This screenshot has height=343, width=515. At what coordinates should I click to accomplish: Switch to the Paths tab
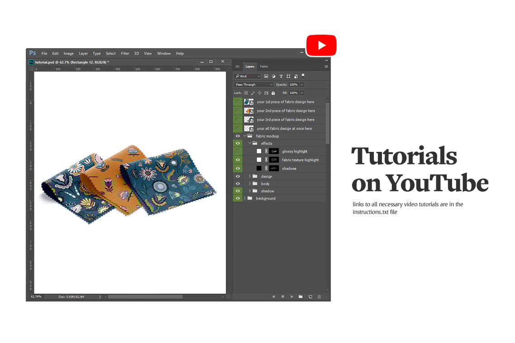tap(264, 66)
